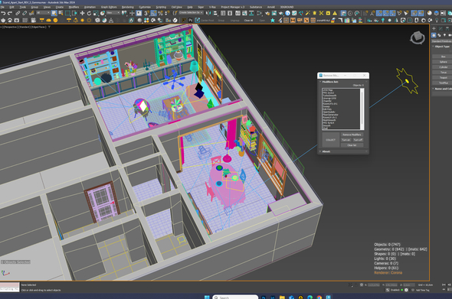Click the Remove Modifiers button
The image size is (452, 299).
pyautogui.click(x=352, y=135)
